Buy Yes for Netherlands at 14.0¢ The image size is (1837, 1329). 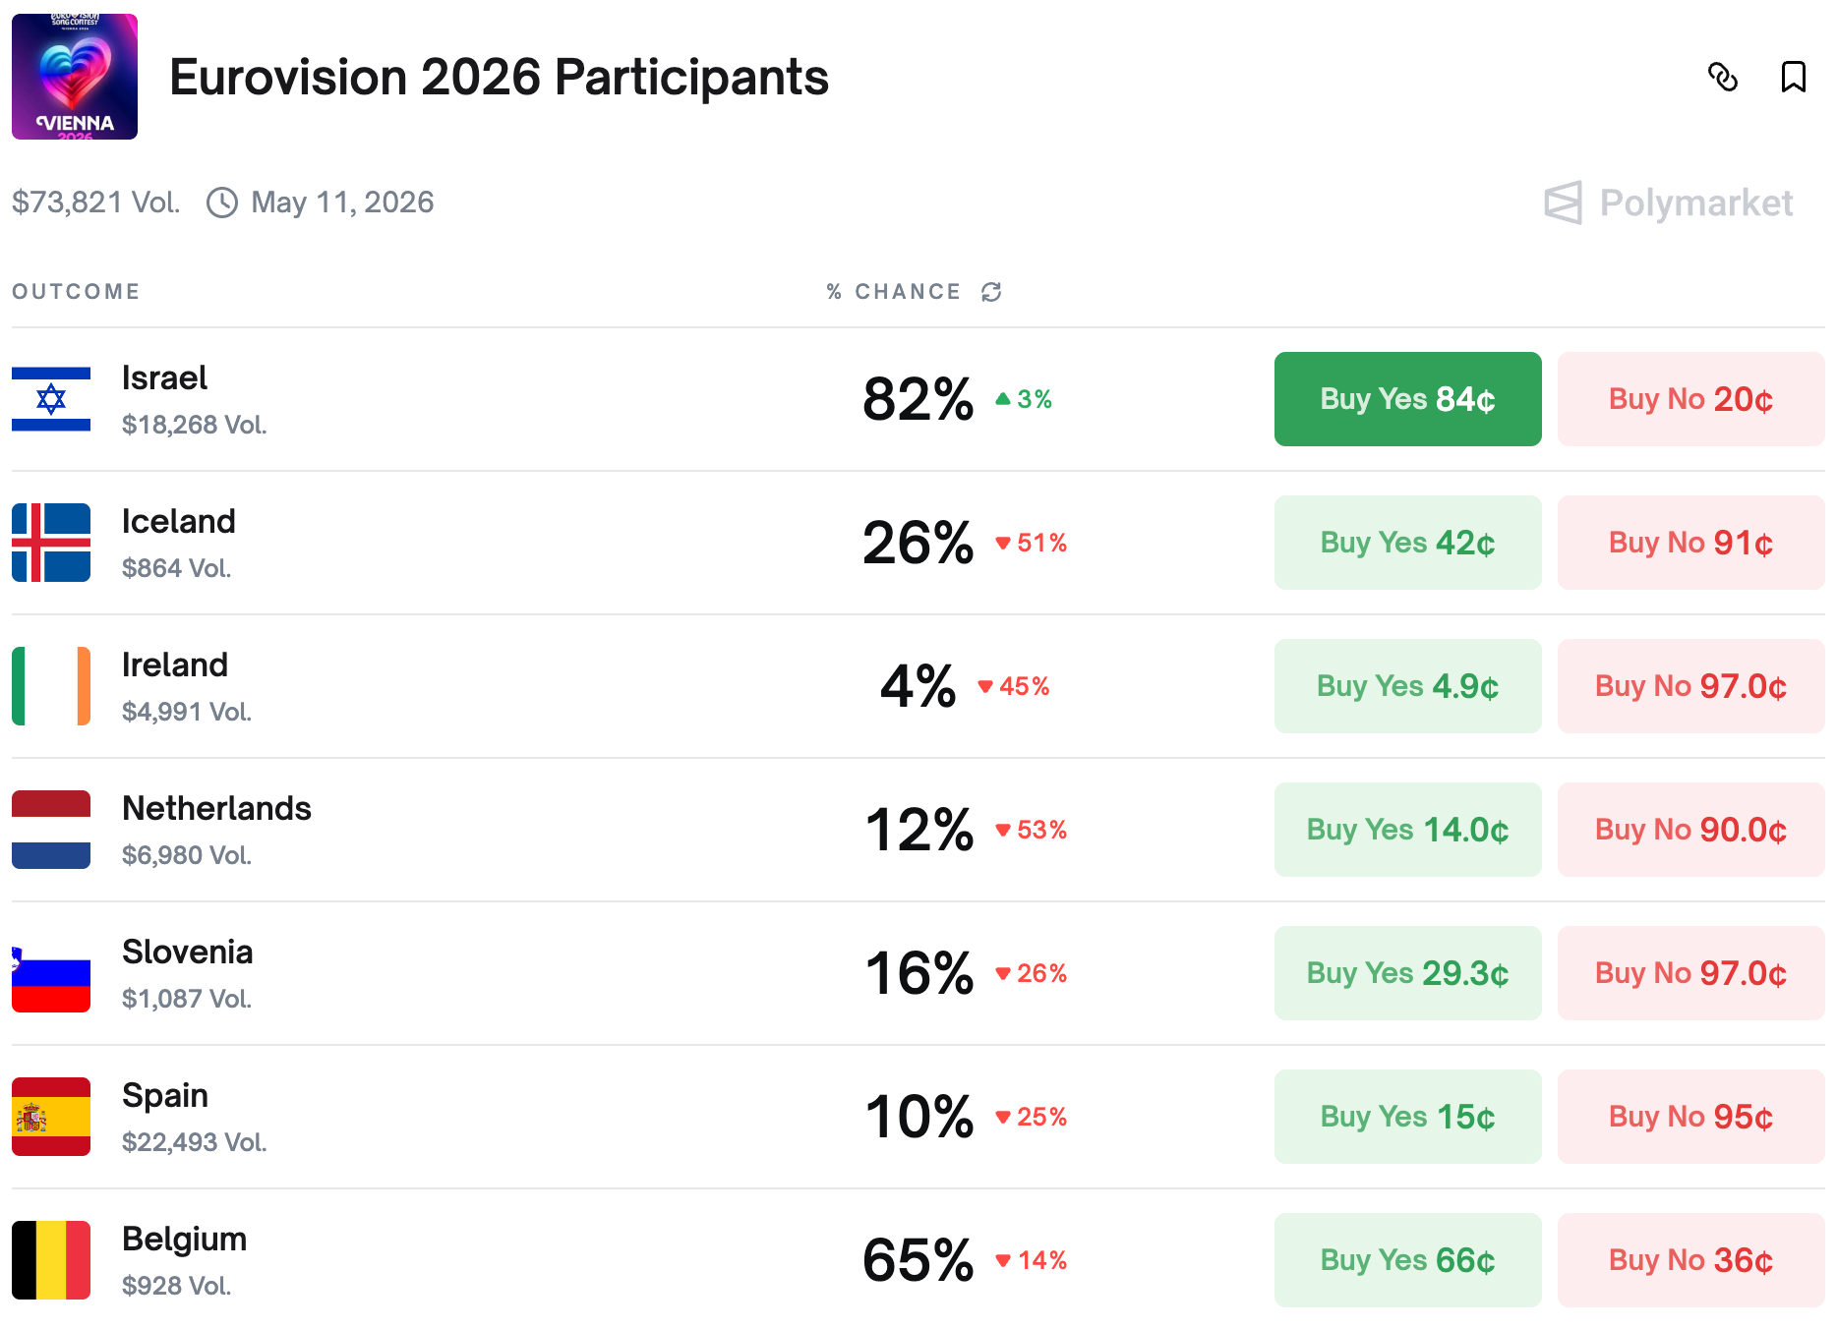[1407, 830]
